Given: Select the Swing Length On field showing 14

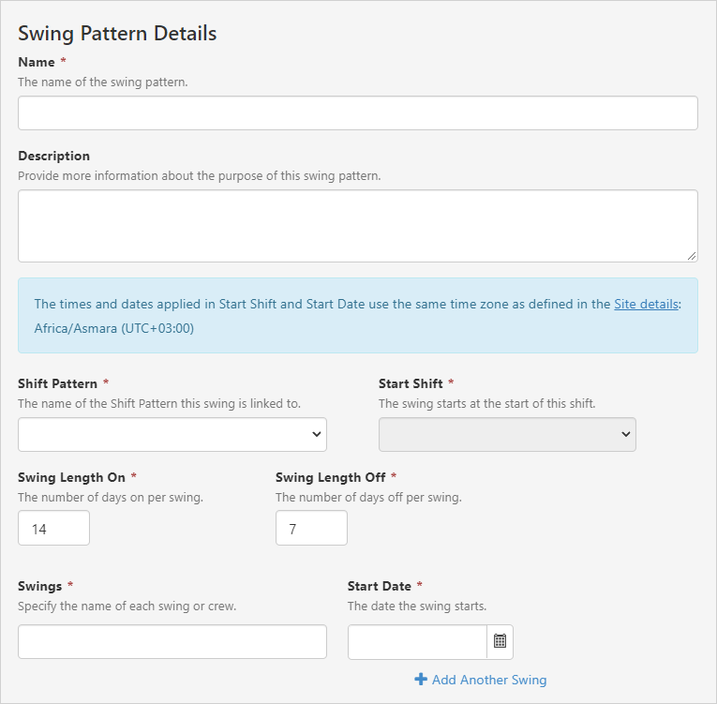Looking at the screenshot, I should (53, 529).
